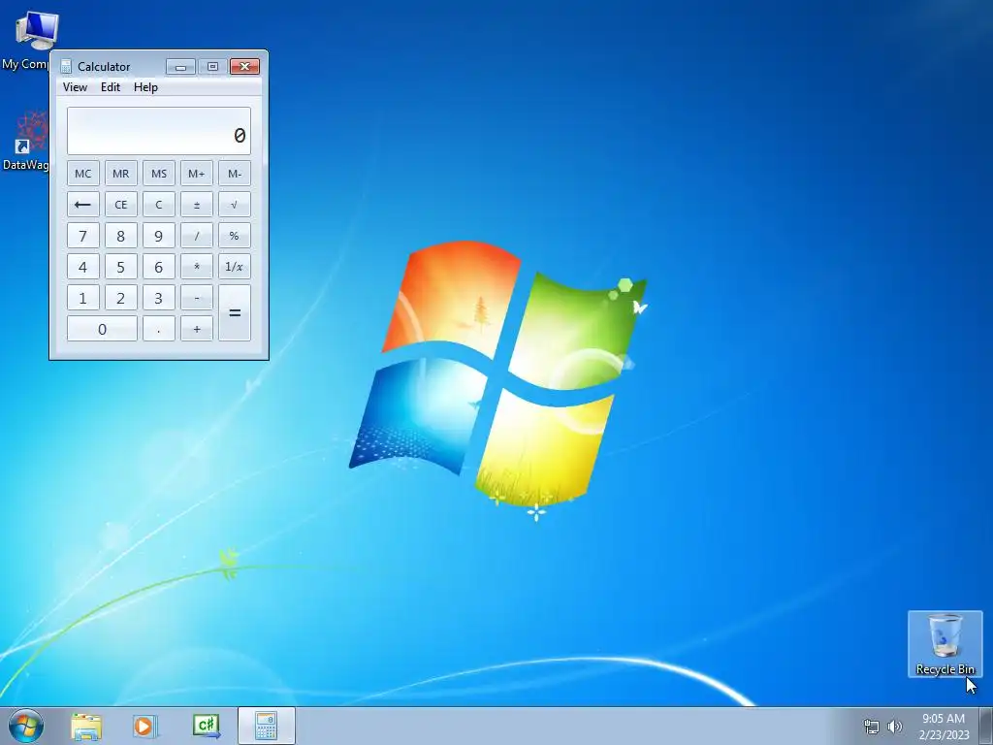
Task: Click the decimal point button
Action: pos(159,329)
